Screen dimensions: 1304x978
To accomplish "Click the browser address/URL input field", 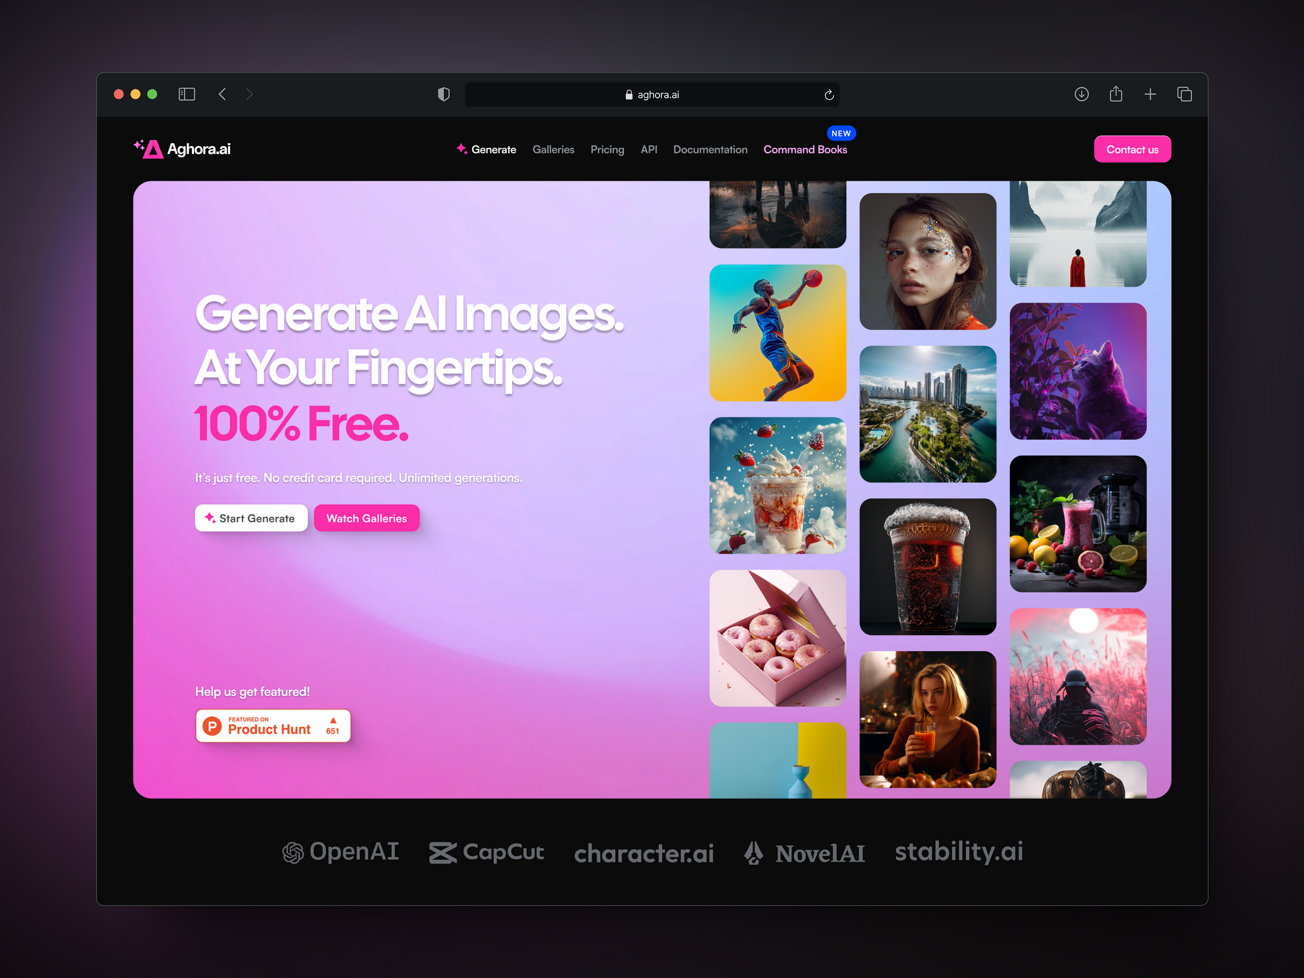I will click(651, 94).
